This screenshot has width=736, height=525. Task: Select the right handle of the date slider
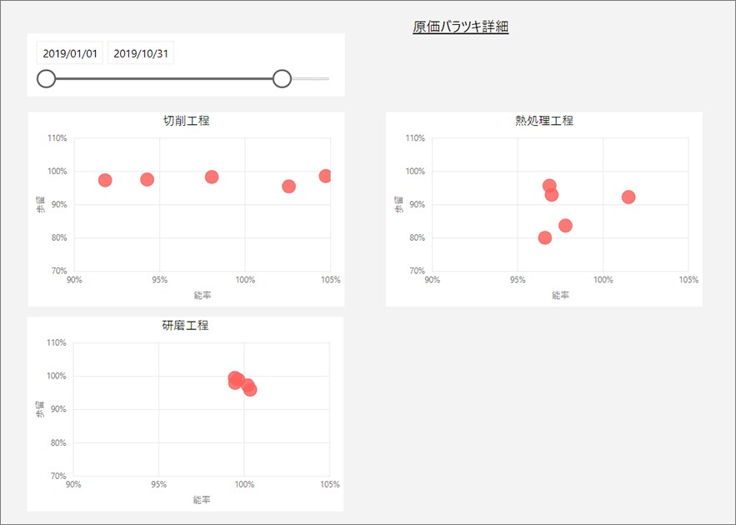[282, 79]
